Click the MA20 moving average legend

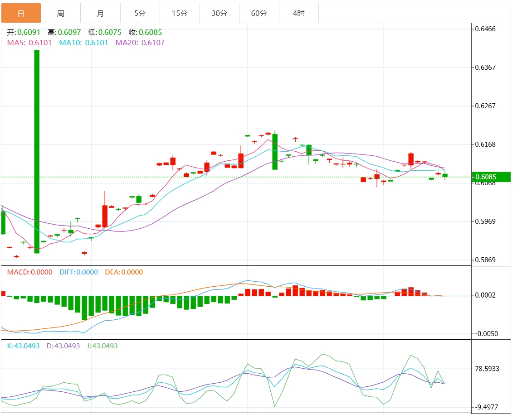pyautogui.click(x=140, y=43)
